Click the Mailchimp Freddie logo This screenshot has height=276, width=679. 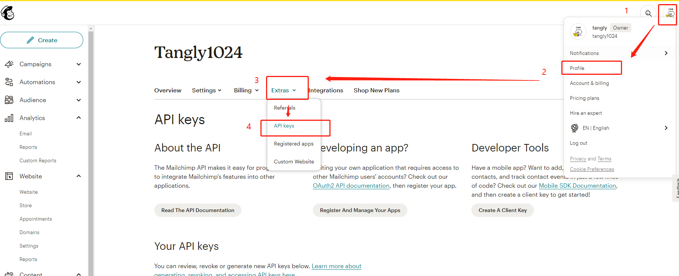[7, 13]
